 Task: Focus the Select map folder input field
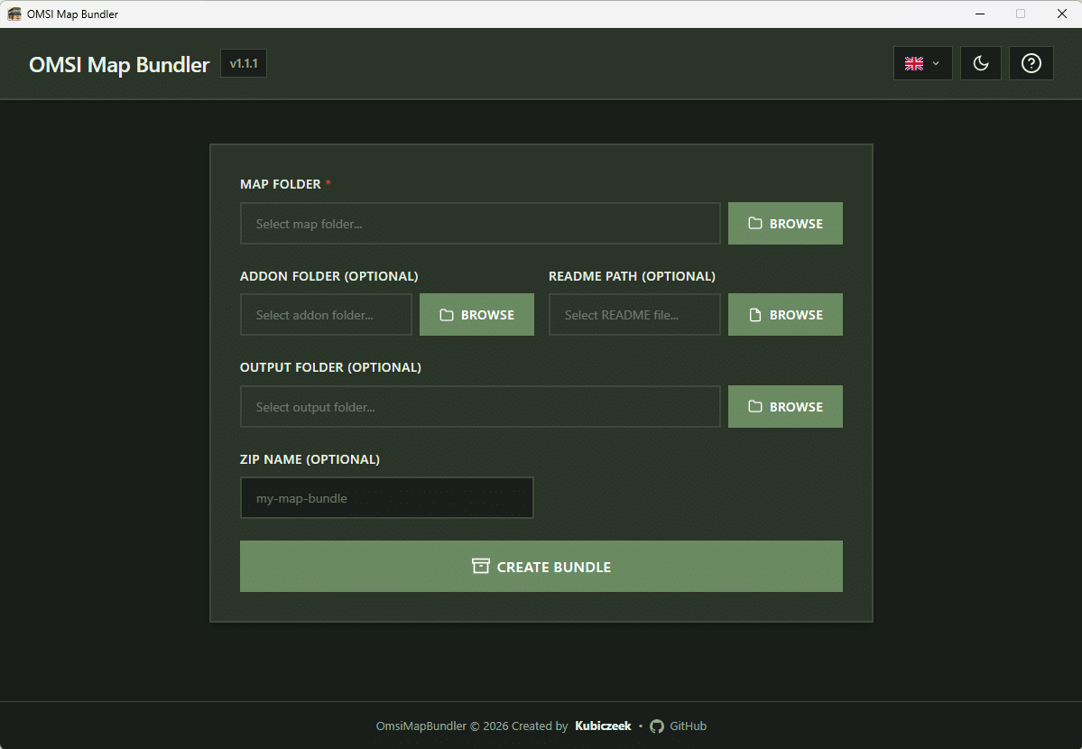[x=480, y=224]
